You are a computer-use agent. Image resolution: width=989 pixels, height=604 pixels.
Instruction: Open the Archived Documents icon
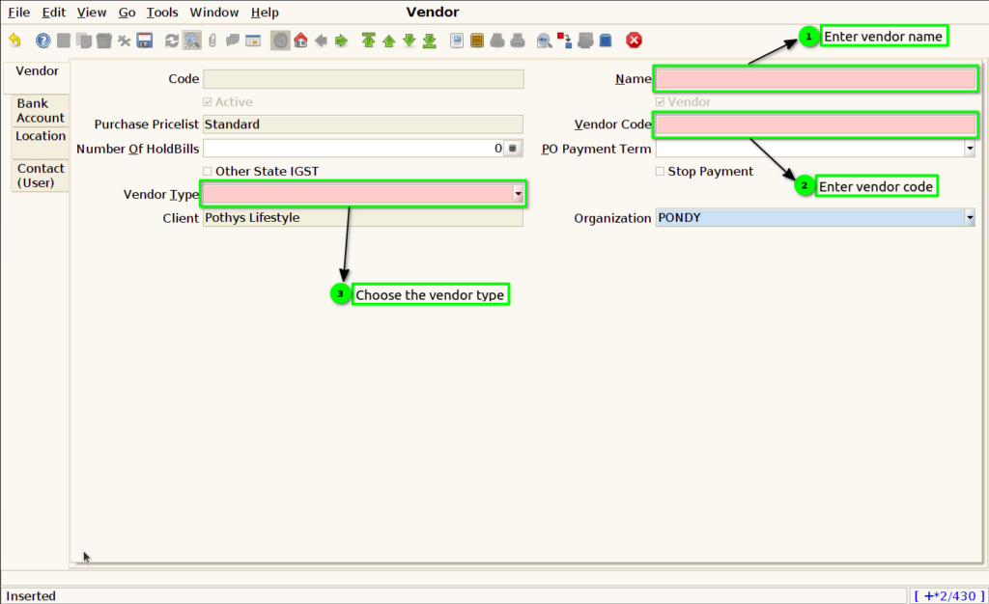[477, 41]
